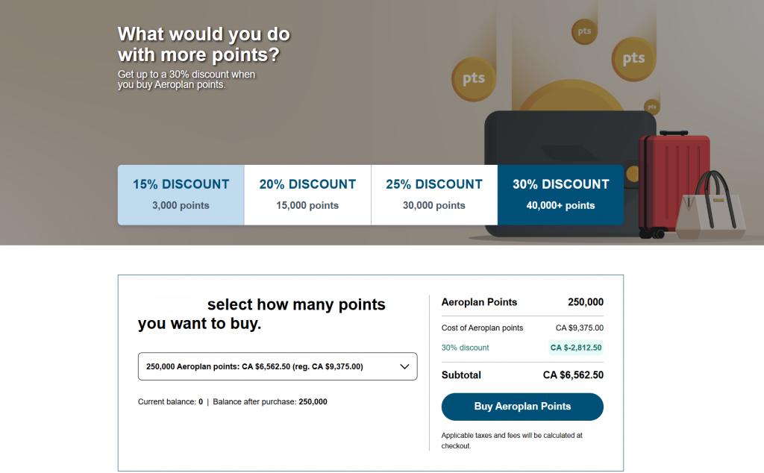The width and height of the screenshot is (764, 473).
Task: Click the small pts coin at top center
Action: pyautogui.click(x=583, y=31)
